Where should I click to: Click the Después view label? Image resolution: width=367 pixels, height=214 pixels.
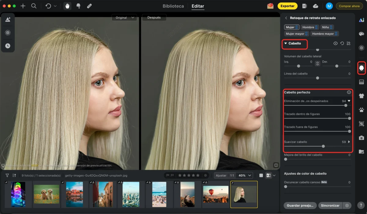(x=154, y=18)
